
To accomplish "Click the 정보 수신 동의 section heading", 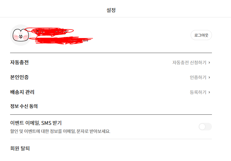I will coord(24,106).
